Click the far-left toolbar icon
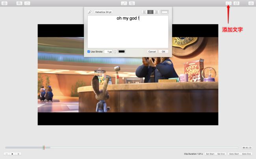Image resolution: width=256 pixels, height=159 pixels. click(x=4, y=3)
